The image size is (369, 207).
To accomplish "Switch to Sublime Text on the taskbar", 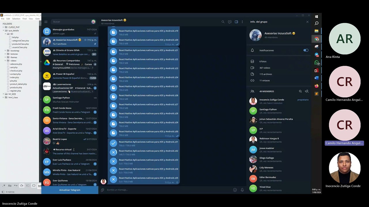I will point(317,94).
